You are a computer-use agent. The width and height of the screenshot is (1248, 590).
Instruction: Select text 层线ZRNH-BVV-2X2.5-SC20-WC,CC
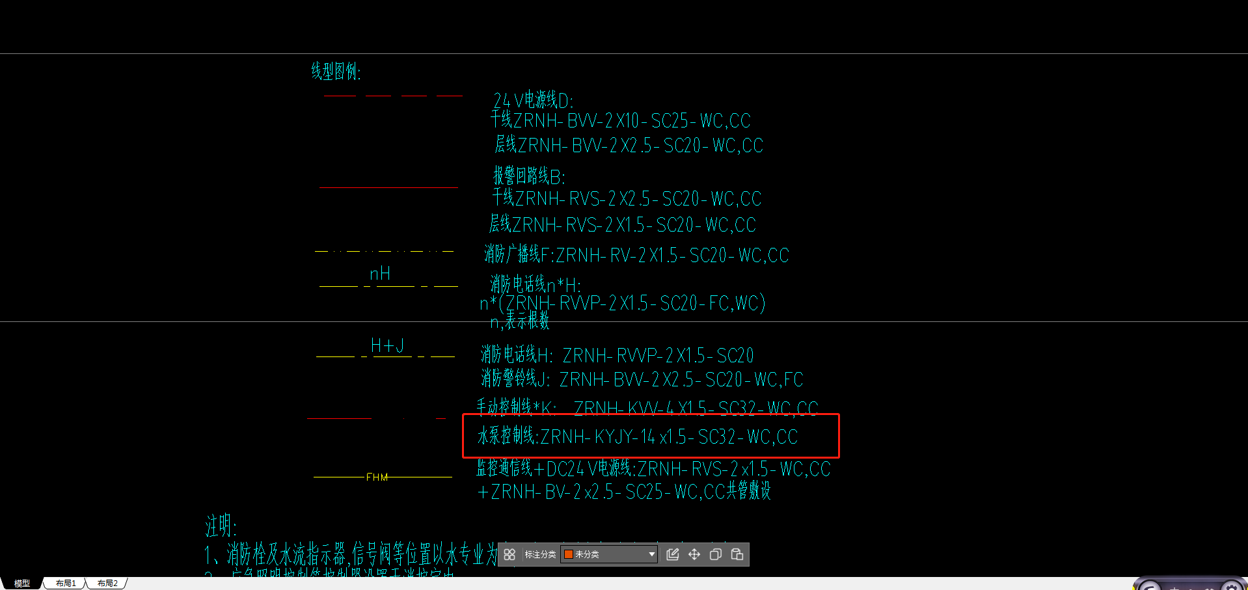[629, 145]
